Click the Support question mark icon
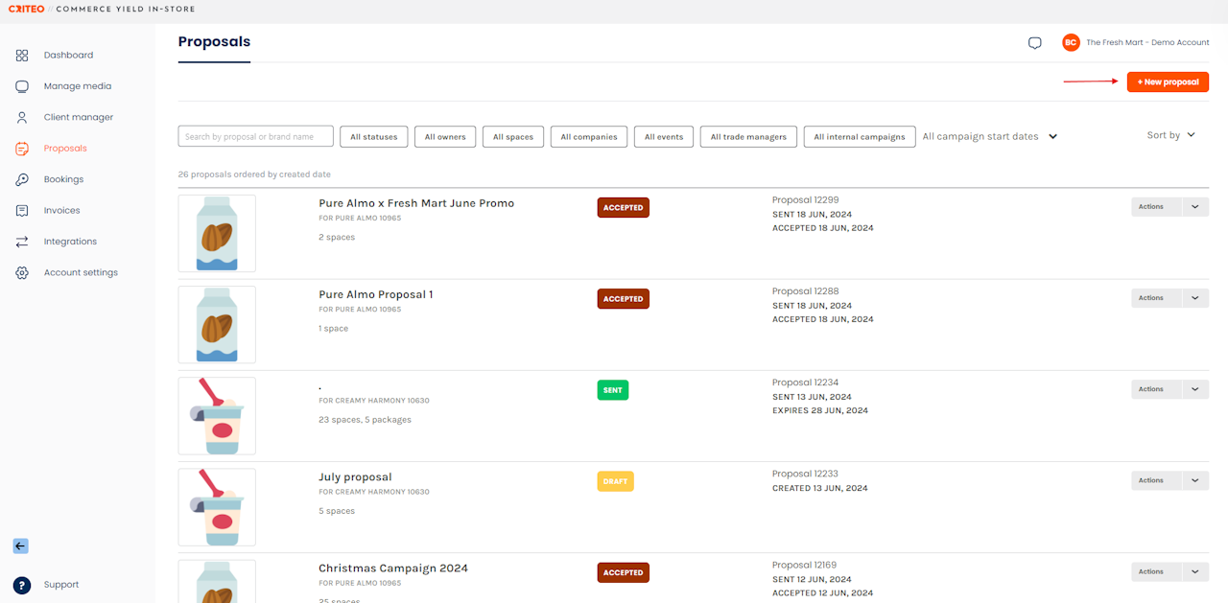This screenshot has height=603, width=1228. point(22,585)
